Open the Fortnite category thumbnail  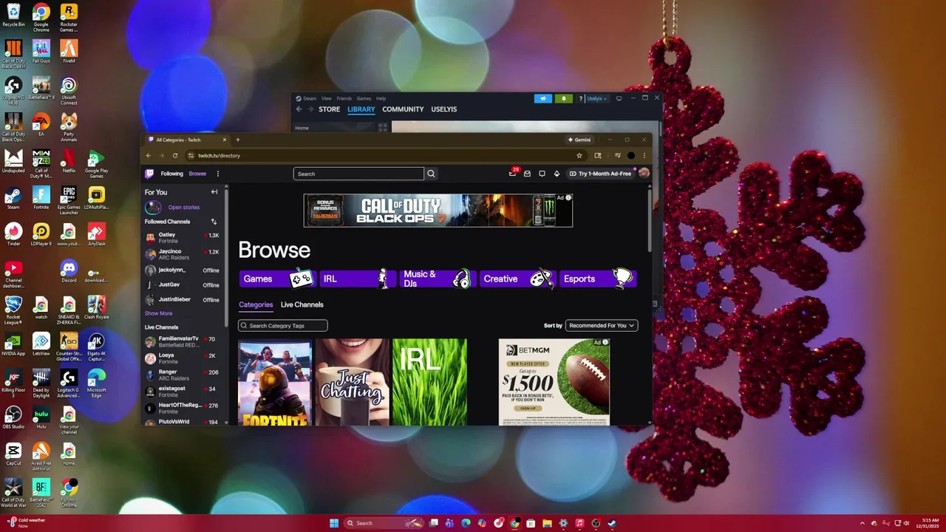[275, 382]
